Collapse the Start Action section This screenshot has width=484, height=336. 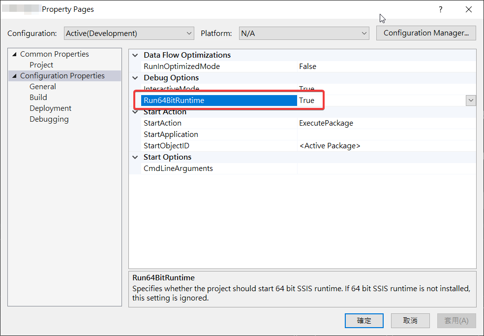point(135,111)
